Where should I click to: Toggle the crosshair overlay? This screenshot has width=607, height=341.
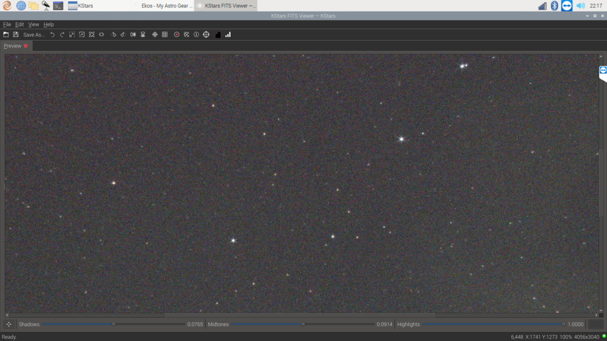[155, 35]
